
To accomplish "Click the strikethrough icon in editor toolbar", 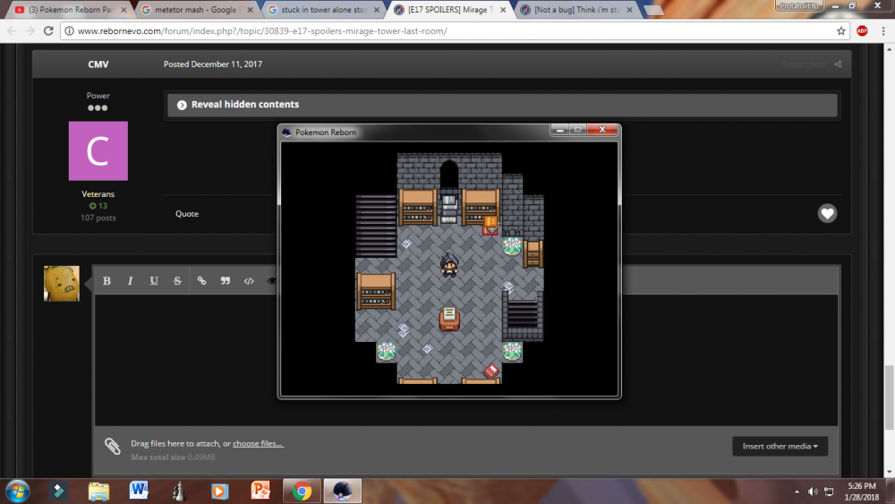I will (177, 281).
